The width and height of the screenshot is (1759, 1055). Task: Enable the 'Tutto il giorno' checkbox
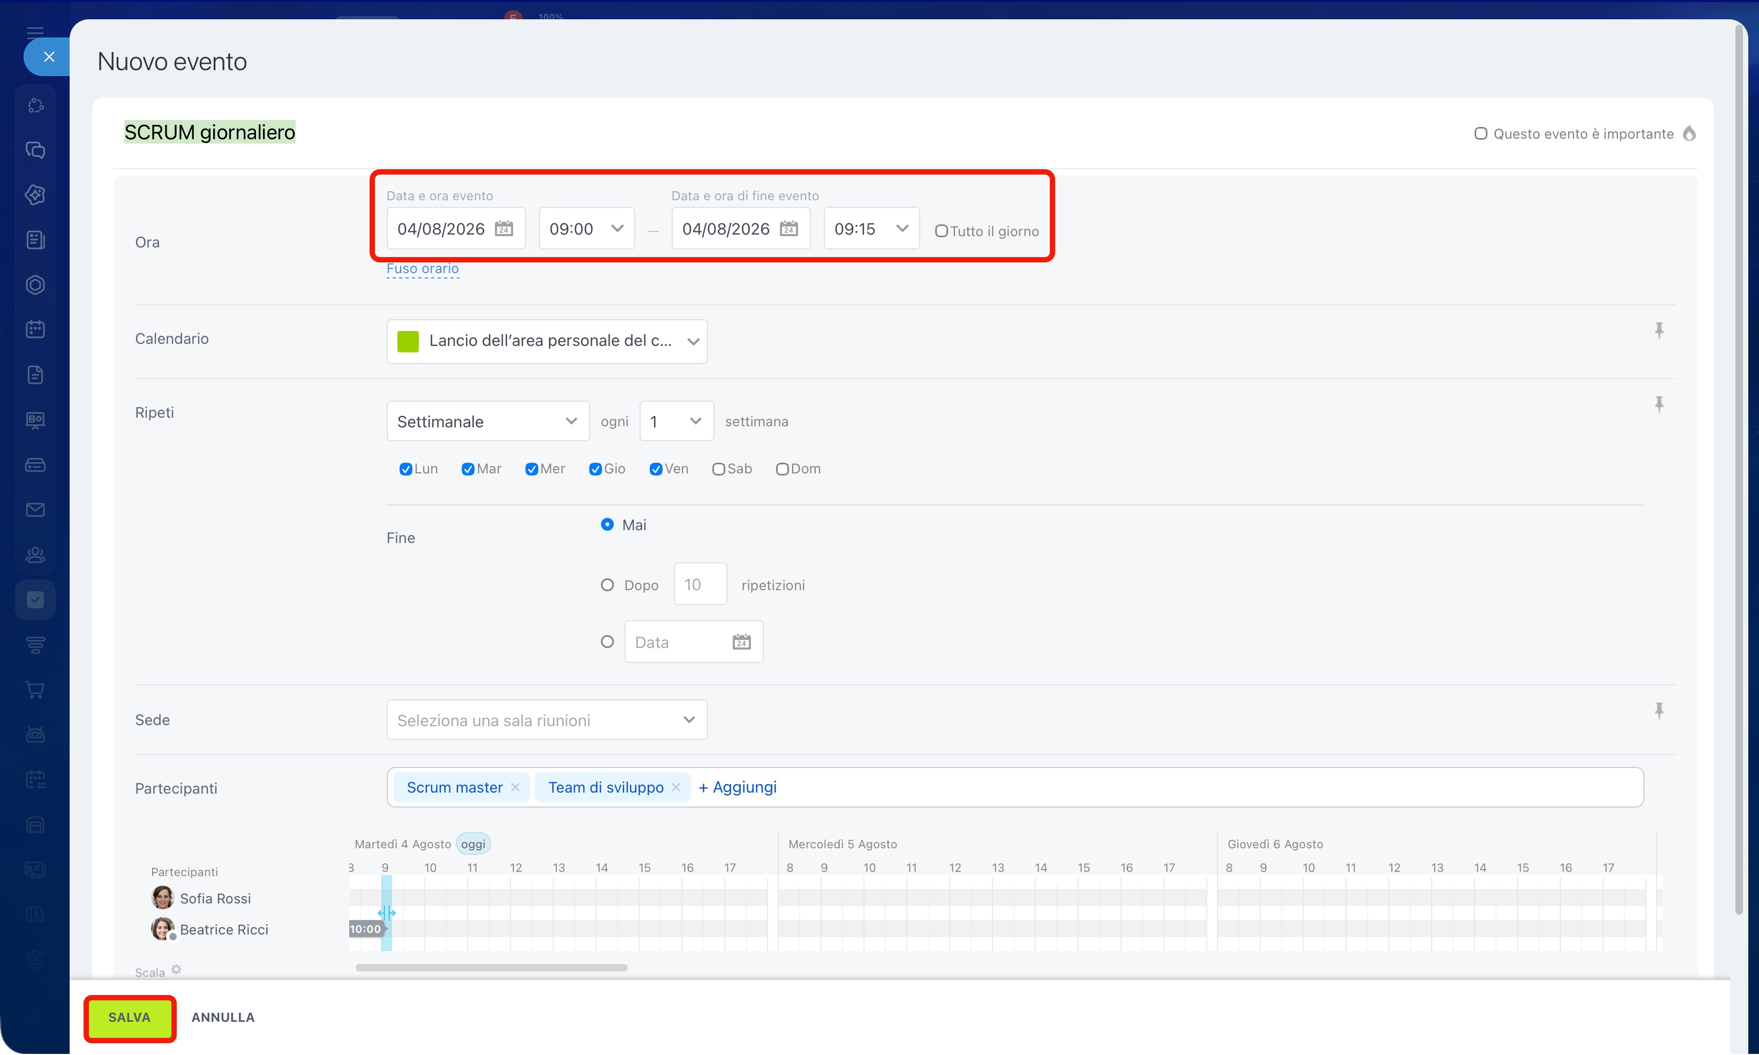tap(941, 231)
